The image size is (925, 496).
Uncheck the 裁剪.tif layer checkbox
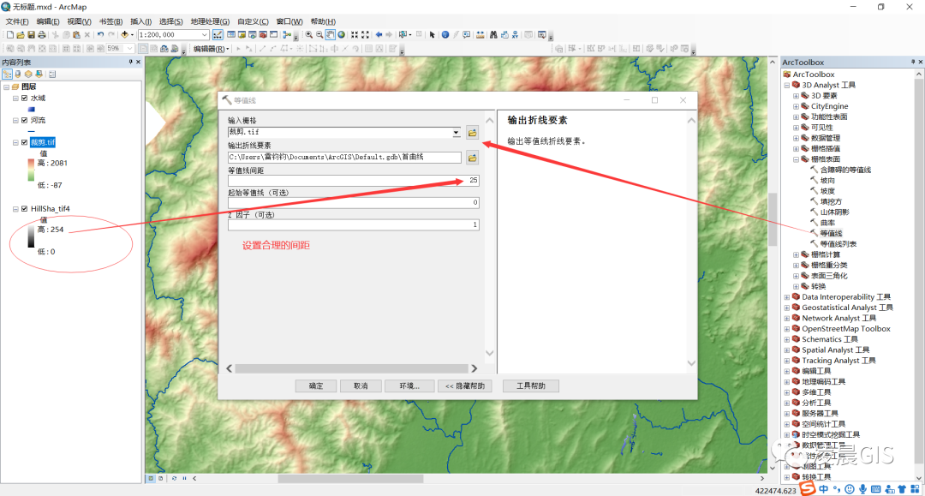[24, 142]
